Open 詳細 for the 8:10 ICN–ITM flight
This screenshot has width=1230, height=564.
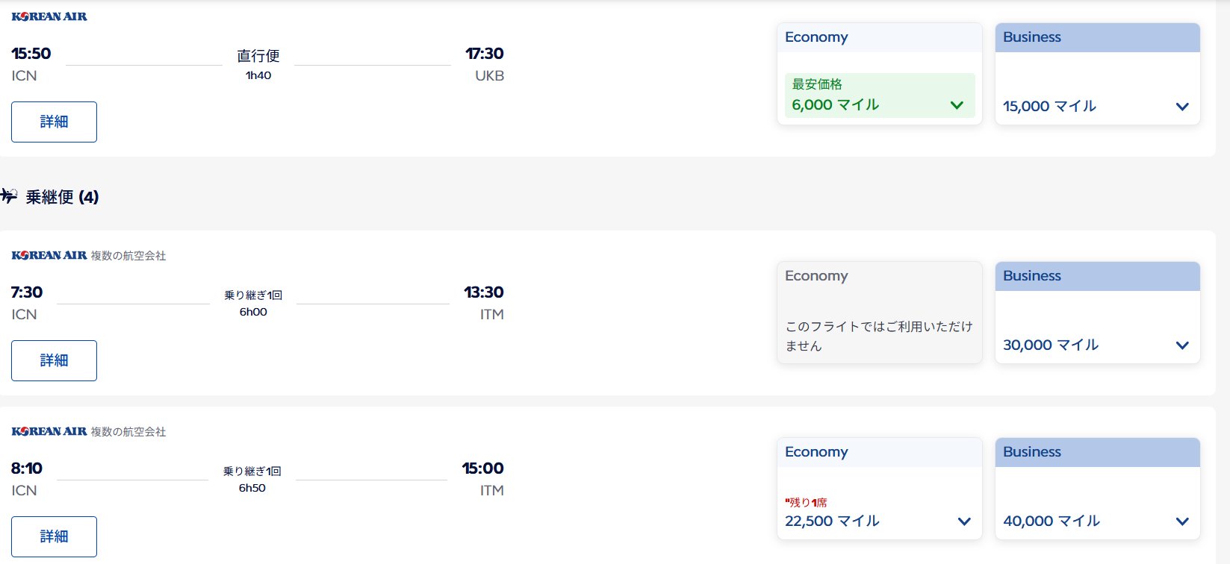click(54, 536)
